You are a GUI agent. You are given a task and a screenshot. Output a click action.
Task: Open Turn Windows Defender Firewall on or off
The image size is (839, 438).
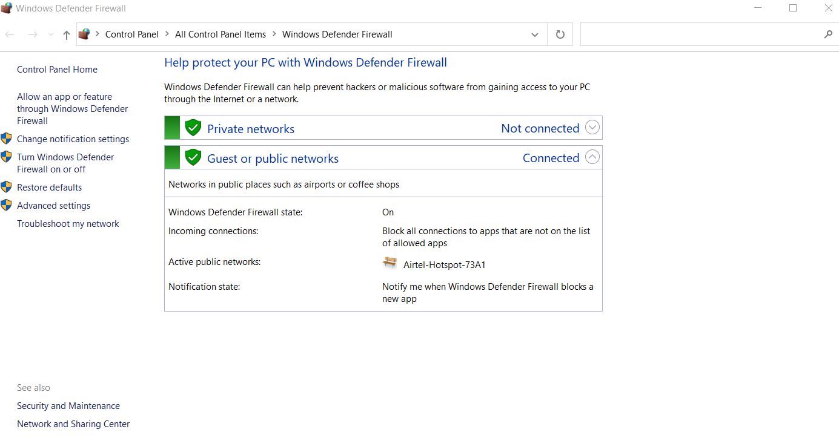pyautogui.click(x=65, y=163)
